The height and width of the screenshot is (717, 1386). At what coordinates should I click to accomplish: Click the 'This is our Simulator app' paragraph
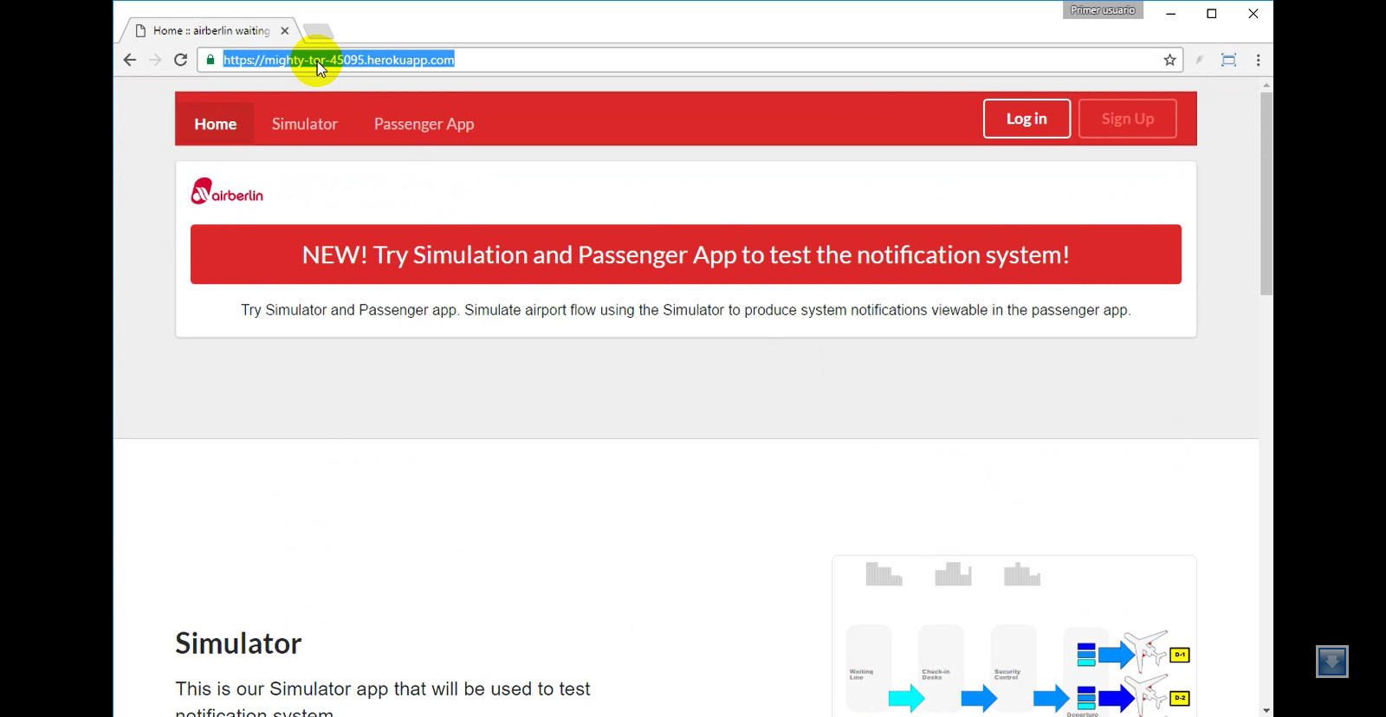click(383, 700)
